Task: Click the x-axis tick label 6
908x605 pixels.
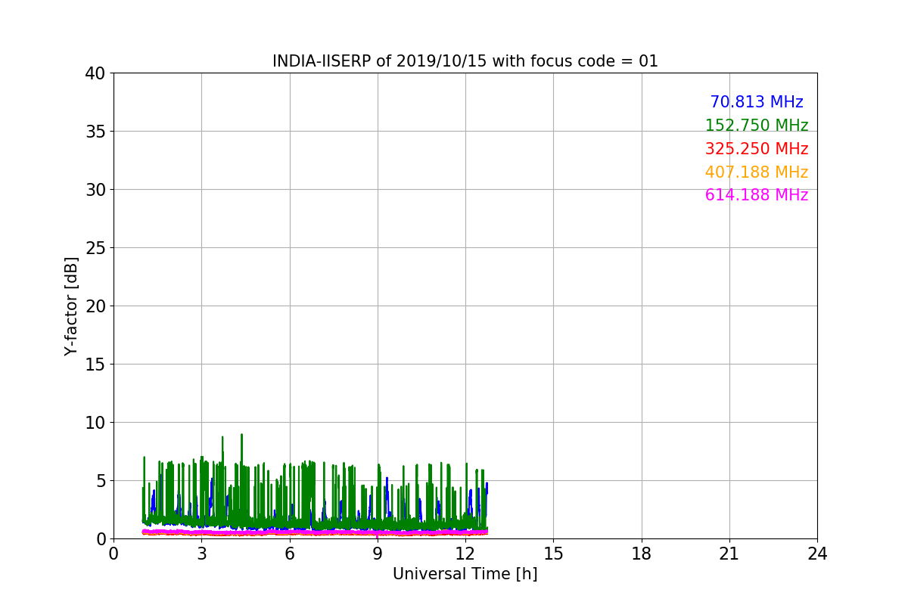Action: pos(290,554)
